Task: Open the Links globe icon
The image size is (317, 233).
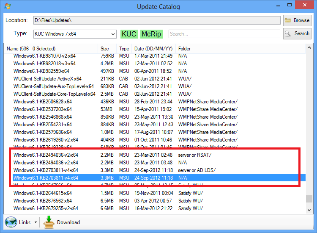Action: (11, 222)
